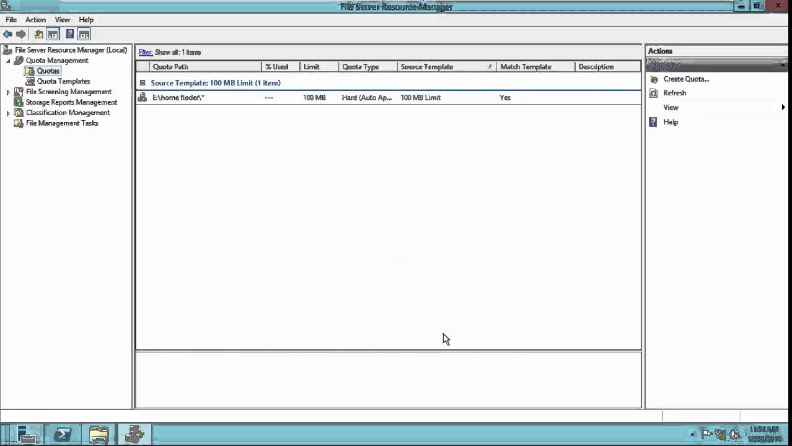Screen dimensions: 792x446
Task: Click the network tray icon
Action: coord(720,434)
